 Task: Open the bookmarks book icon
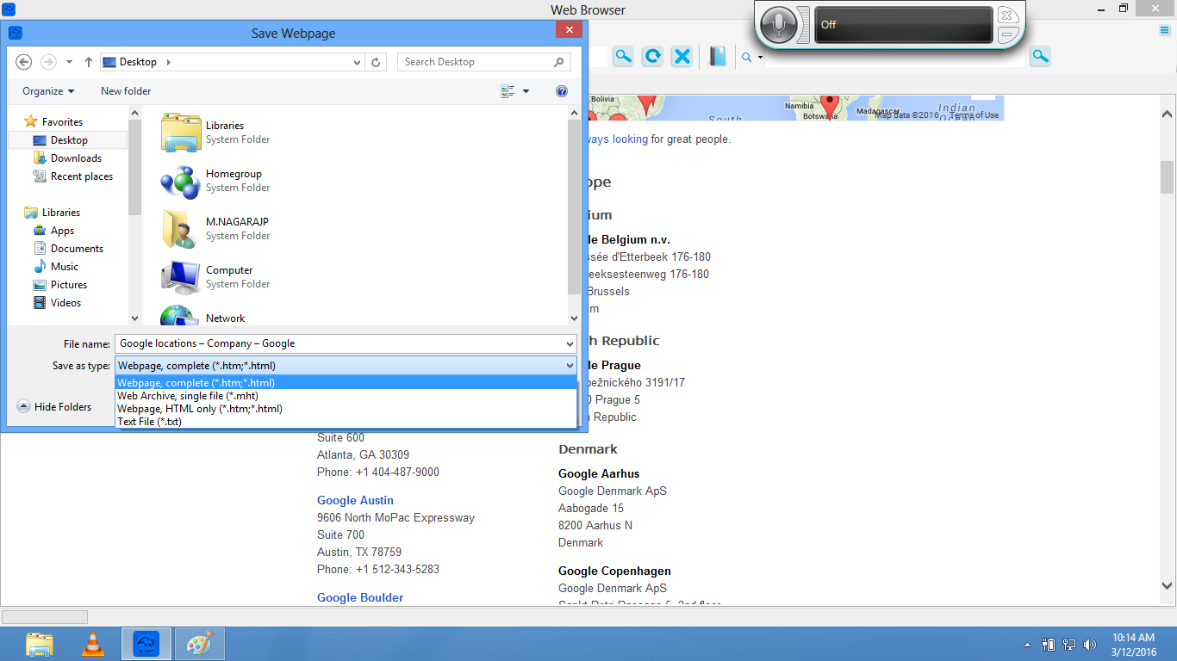[x=717, y=57]
